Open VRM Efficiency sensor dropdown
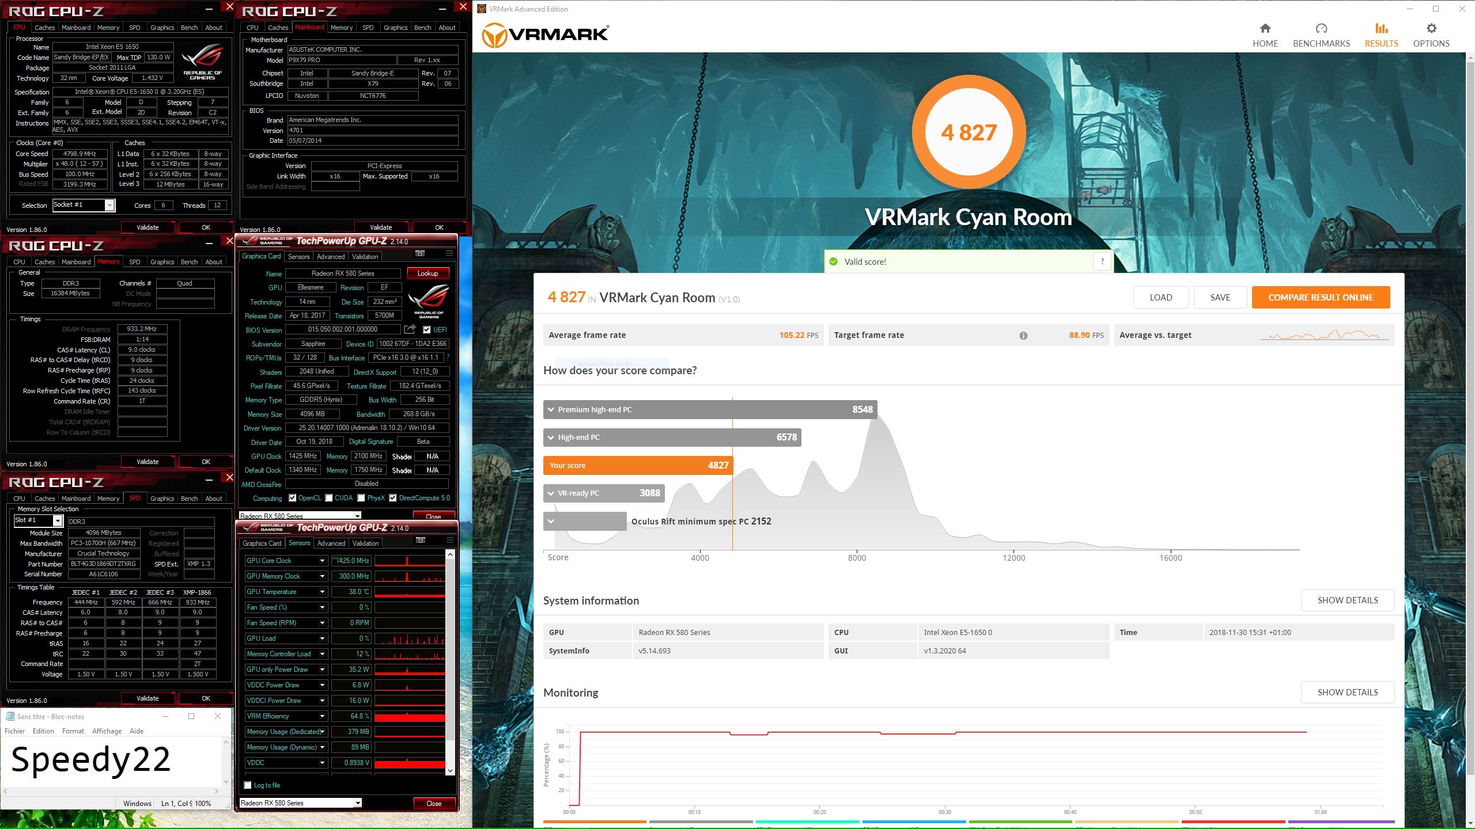This screenshot has height=829, width=1475. pos(323,716)
